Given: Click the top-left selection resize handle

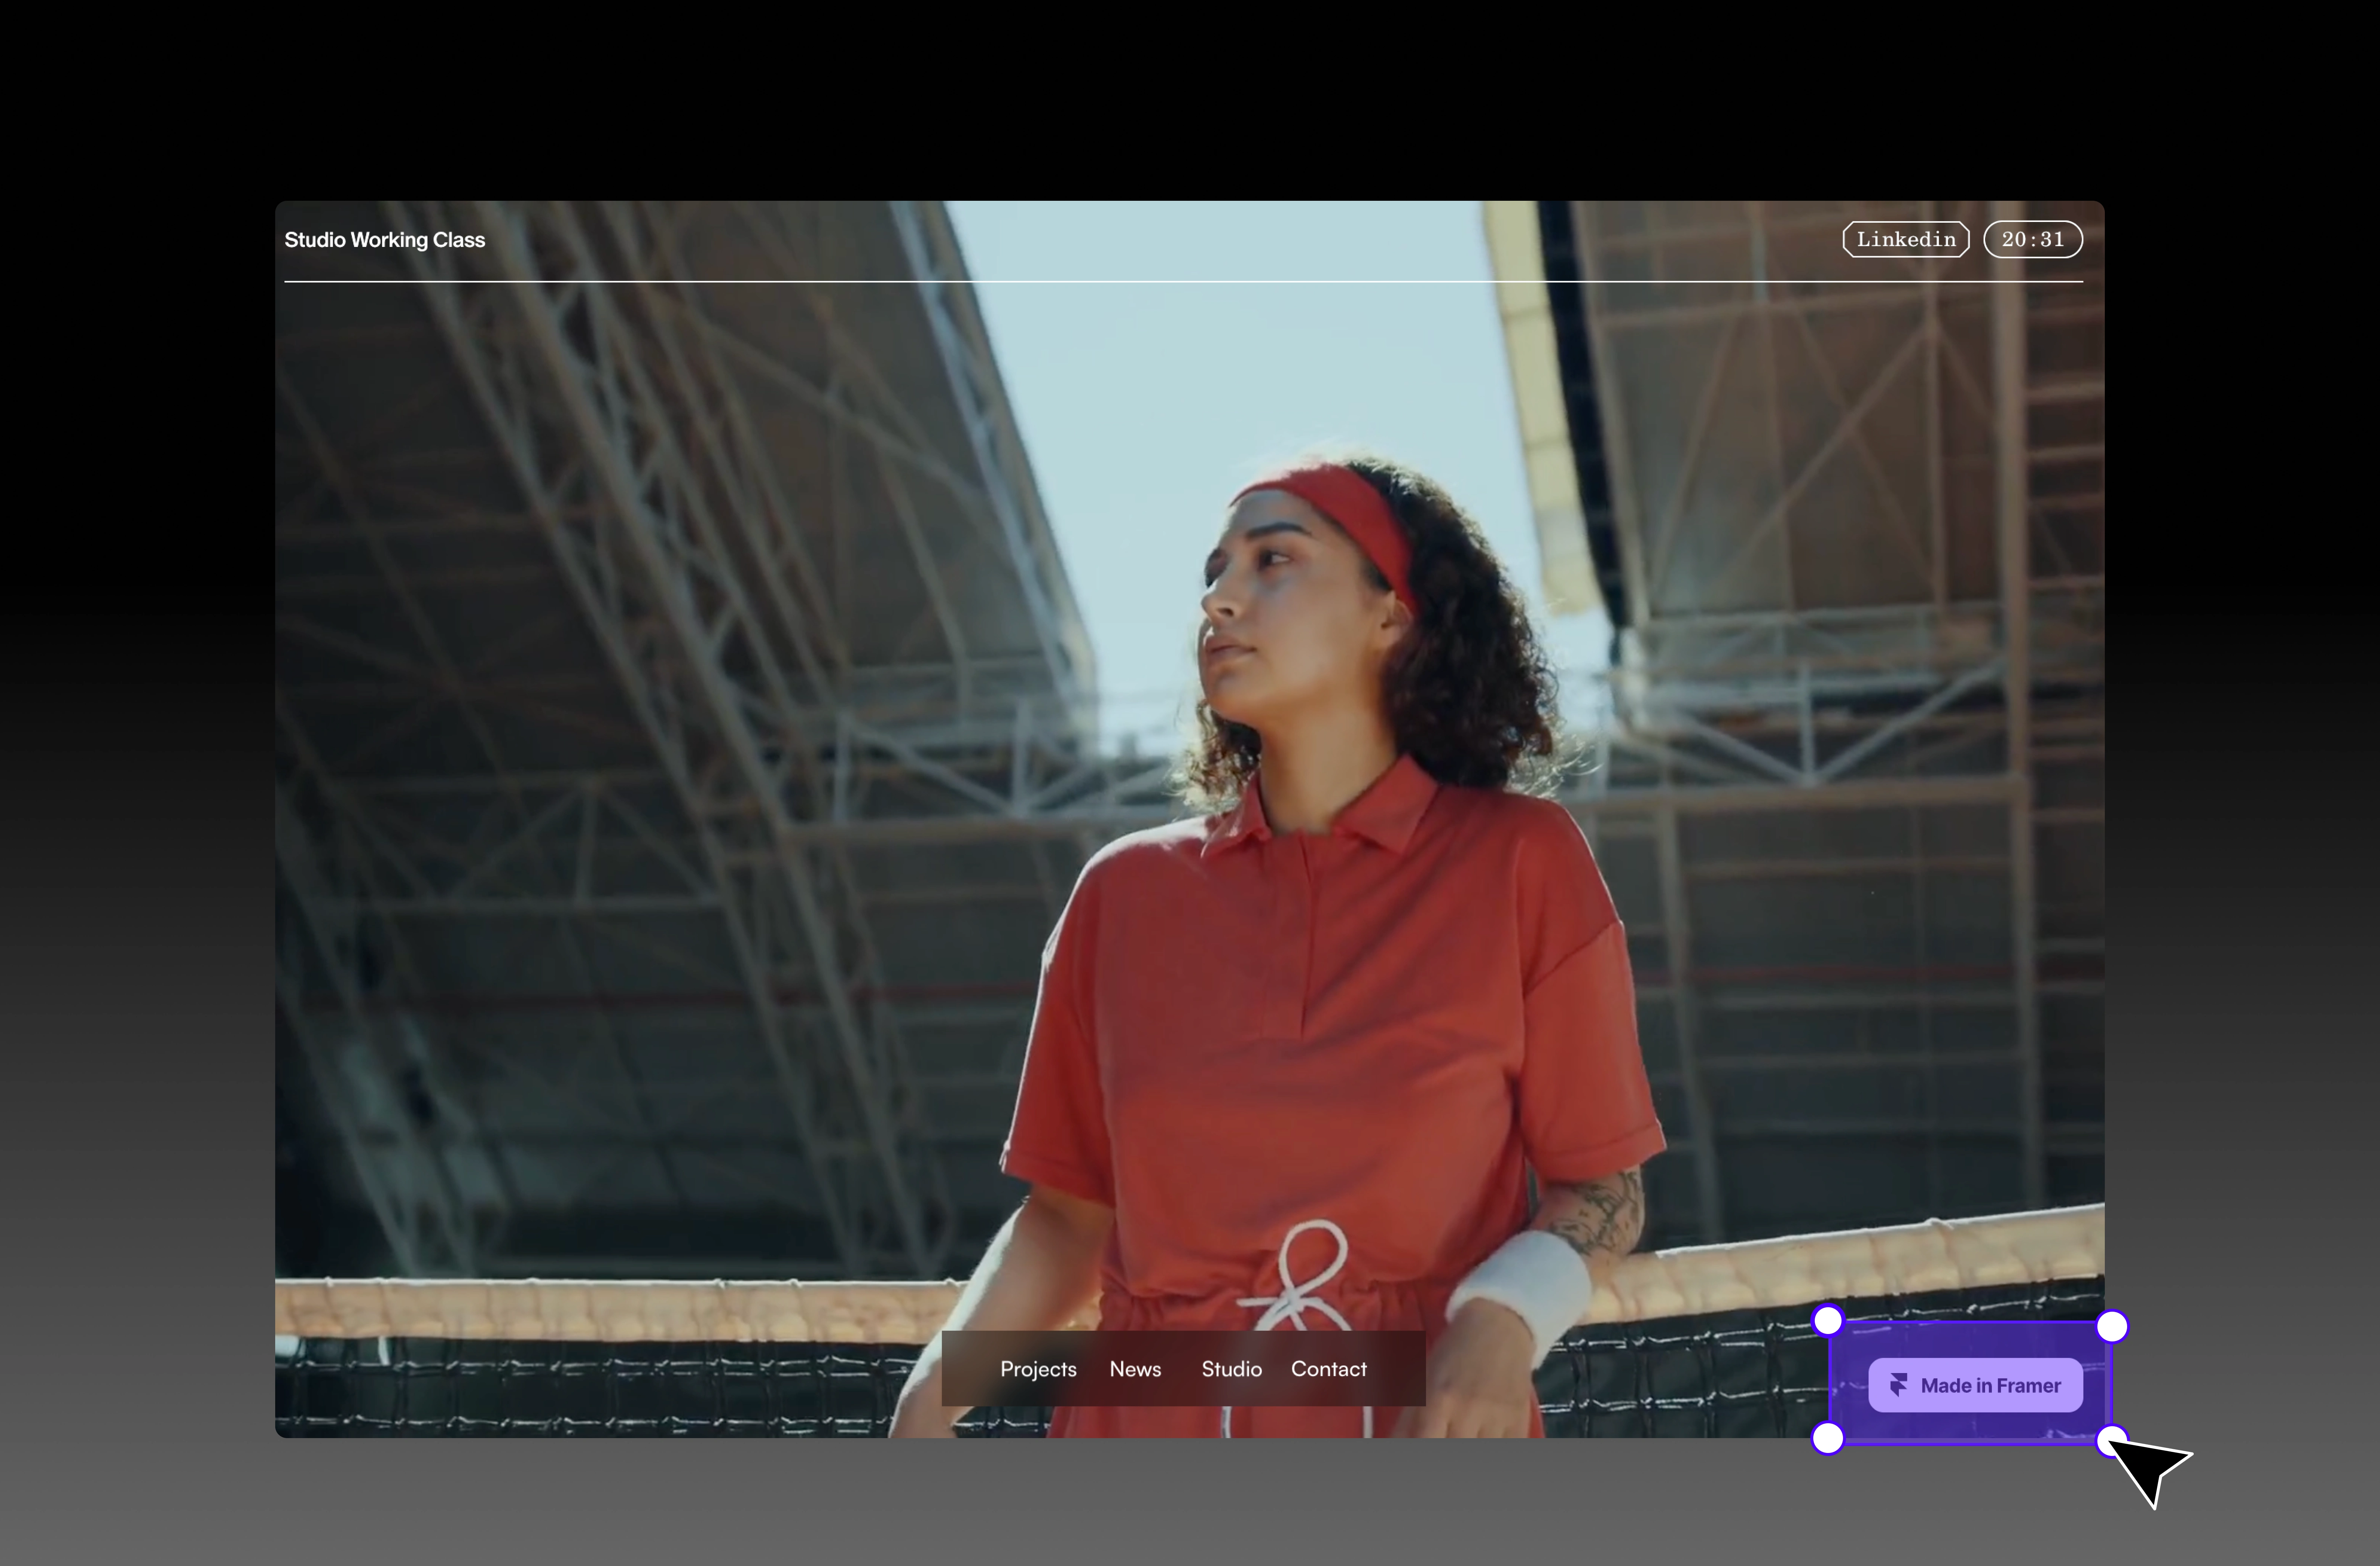Looking at the screenshot, I should coord(1828,1321).
